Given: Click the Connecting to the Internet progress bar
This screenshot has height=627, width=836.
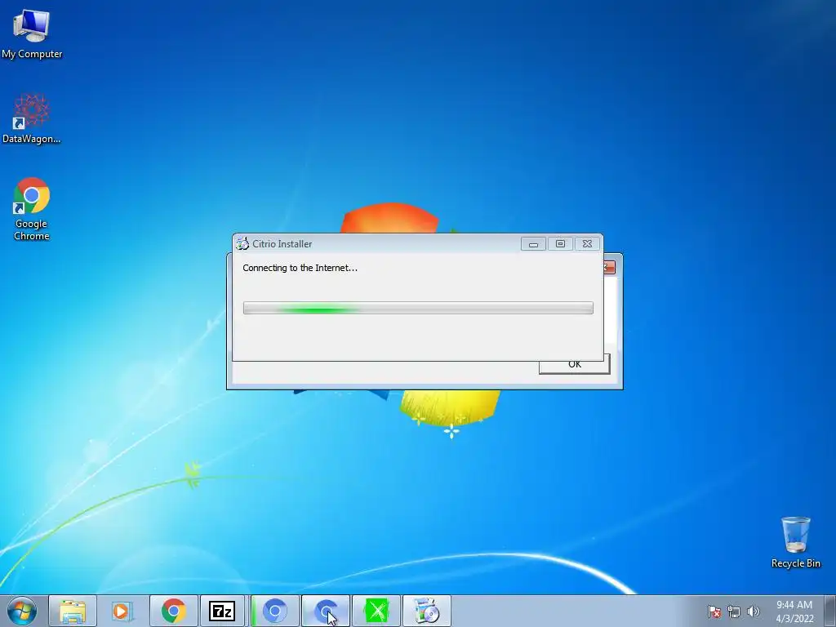Looking at the screenshot, I should click(418, 308).
